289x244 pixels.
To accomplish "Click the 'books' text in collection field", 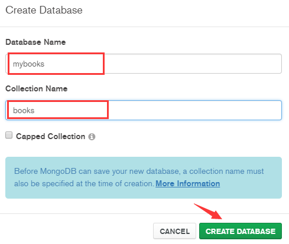I will [x=24, y=110].
